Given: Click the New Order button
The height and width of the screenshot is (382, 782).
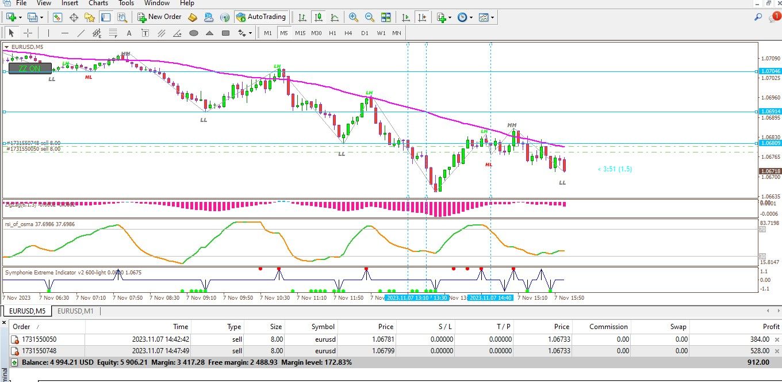Looking at the screenshot, I should click(160, 17).
